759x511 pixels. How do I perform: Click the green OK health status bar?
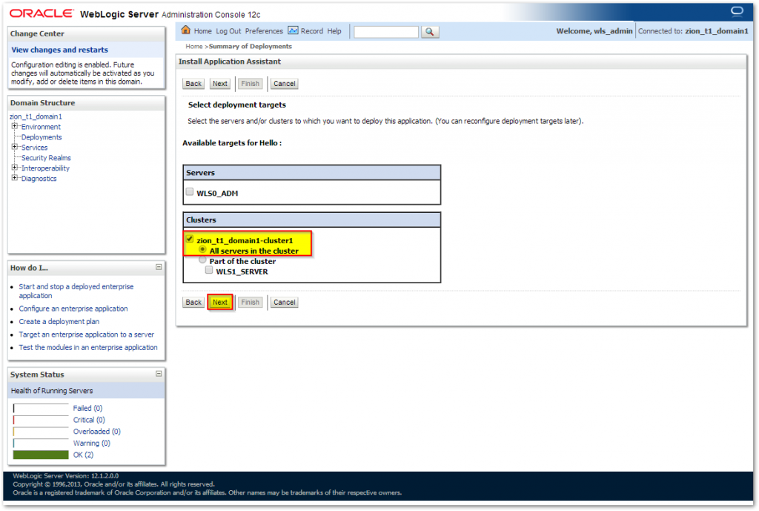(41, 455)
